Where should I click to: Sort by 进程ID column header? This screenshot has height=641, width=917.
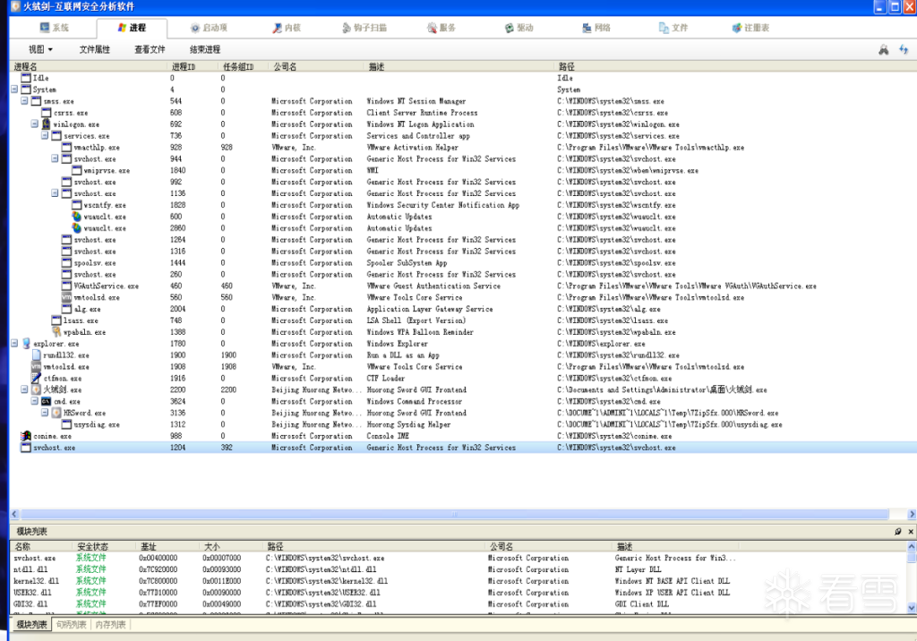[x=193, y=66]
